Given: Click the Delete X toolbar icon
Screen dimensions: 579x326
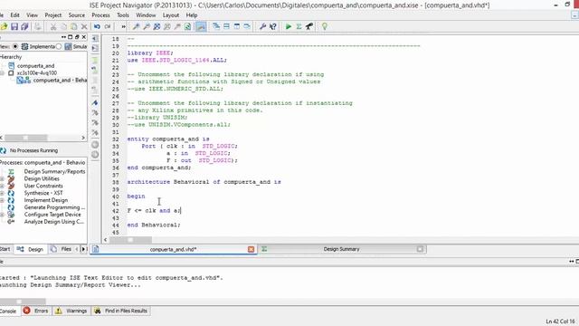Looking at the screenshot, I should tap(84, 26).
